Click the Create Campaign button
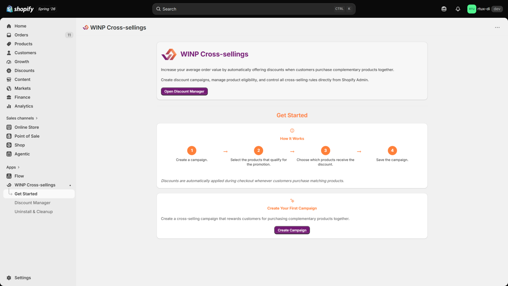The image size is (508, 286). coord(292,230)
